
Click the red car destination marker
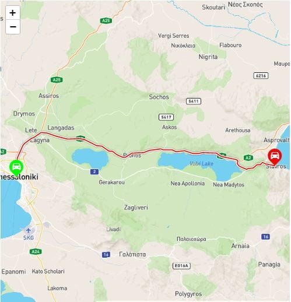275,157
